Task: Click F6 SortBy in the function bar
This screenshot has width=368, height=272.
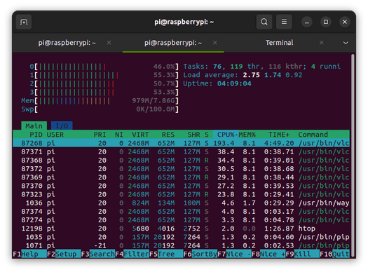Action: pyautogui.click(x=200, y=254)
